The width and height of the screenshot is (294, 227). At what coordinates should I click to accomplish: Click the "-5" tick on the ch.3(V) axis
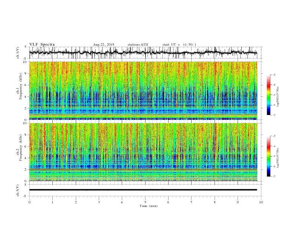point(25,196)
